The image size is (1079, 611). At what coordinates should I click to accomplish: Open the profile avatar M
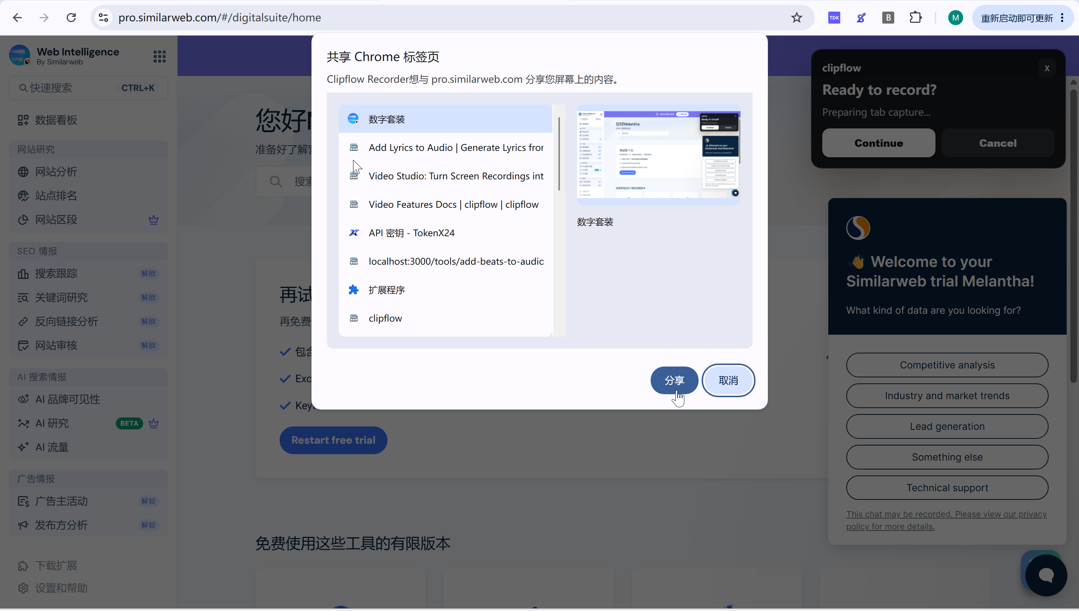tap(956, 18)
